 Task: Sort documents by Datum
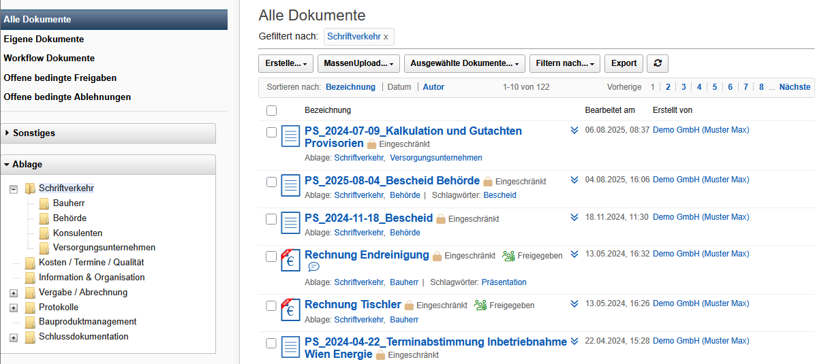pos(399,87)
